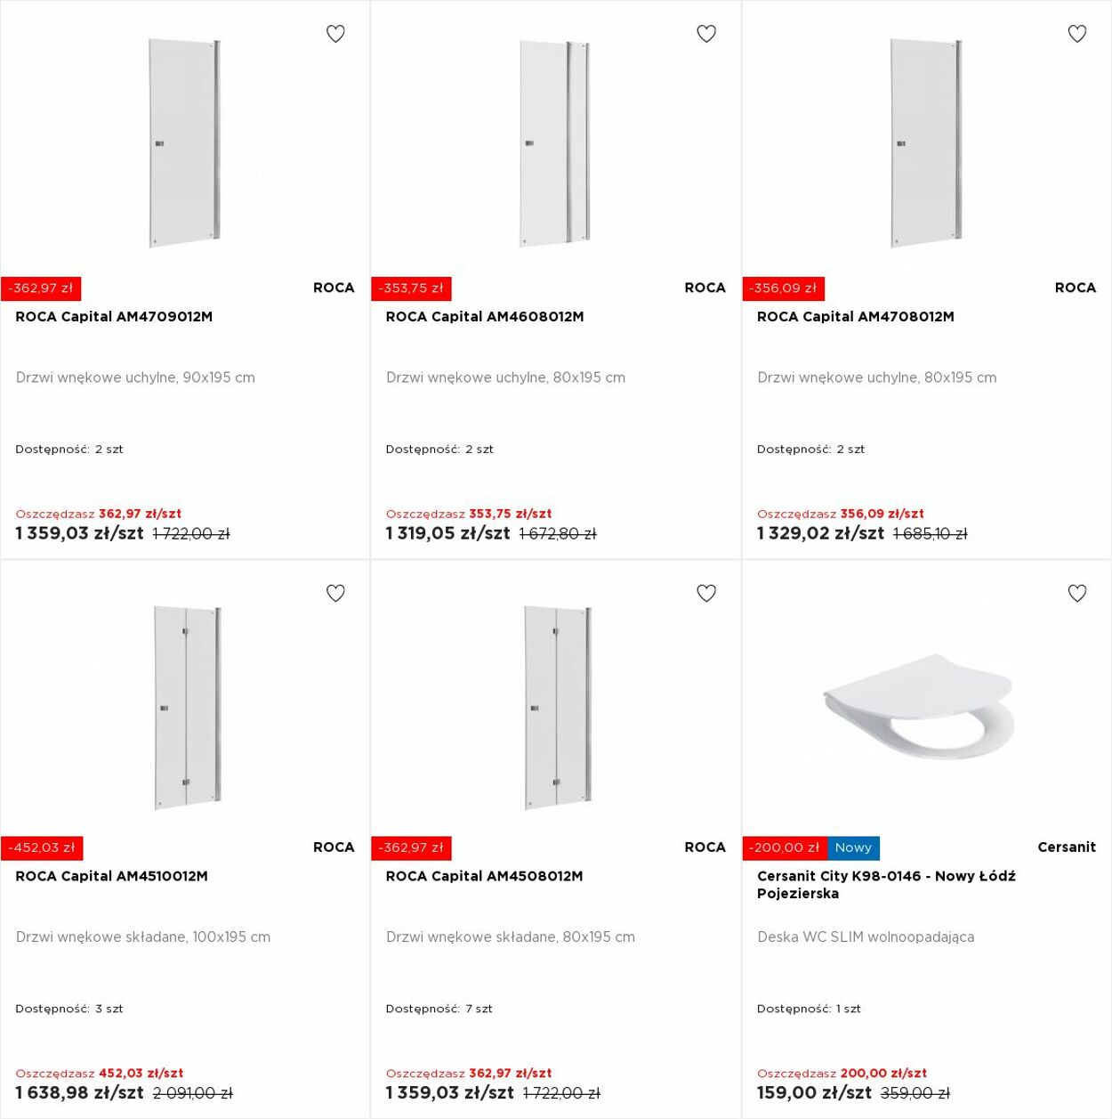Viewport: 1112px width, 1119px height.
Task: Open ROCA Capital AM4510012M product link
Action: 111,876
